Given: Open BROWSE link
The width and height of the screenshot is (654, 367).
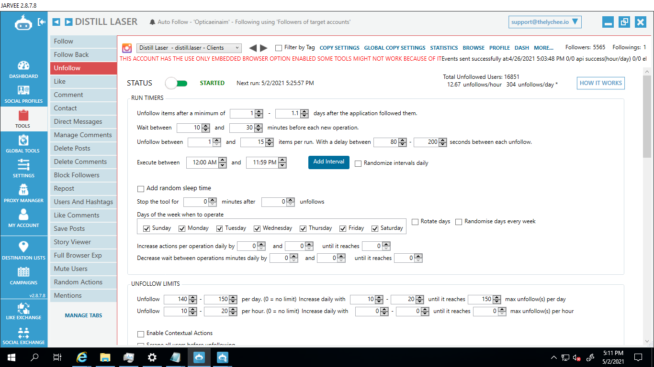Looking at the screenshot, I should click(474, 48).
